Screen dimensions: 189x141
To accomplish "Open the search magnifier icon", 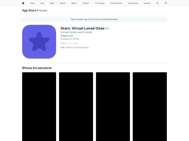I will [x=157, y=3].
